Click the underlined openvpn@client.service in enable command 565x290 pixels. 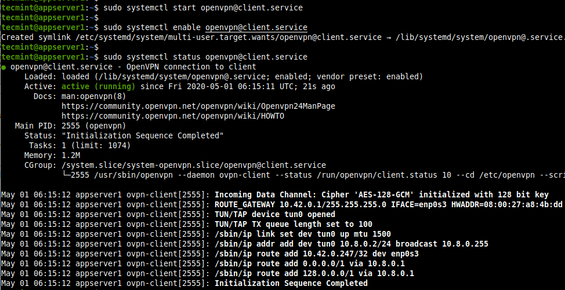[256, 28]
